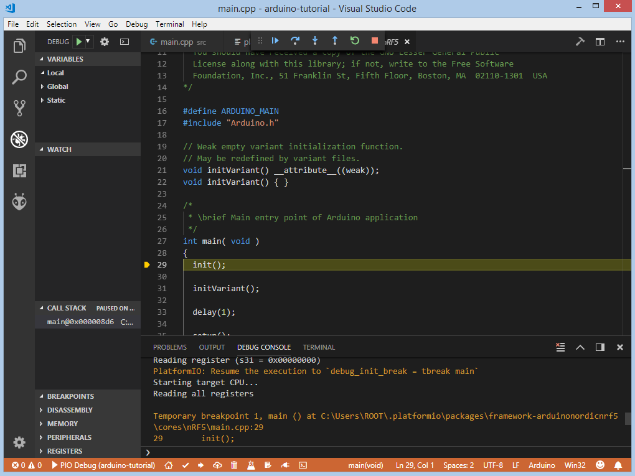Open the Extensions view
The height and width of the screenshot is (476, 635).
pos(19,170)
